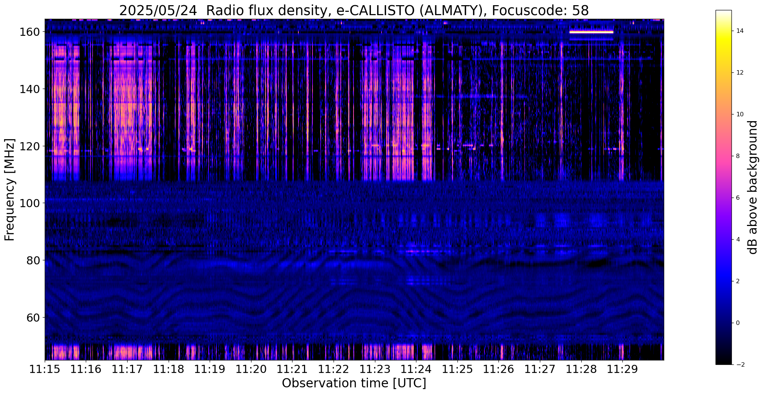Screen dimensions: 764x394
Task: Click the 11:18 time tick label
Action: pos(169,369)
